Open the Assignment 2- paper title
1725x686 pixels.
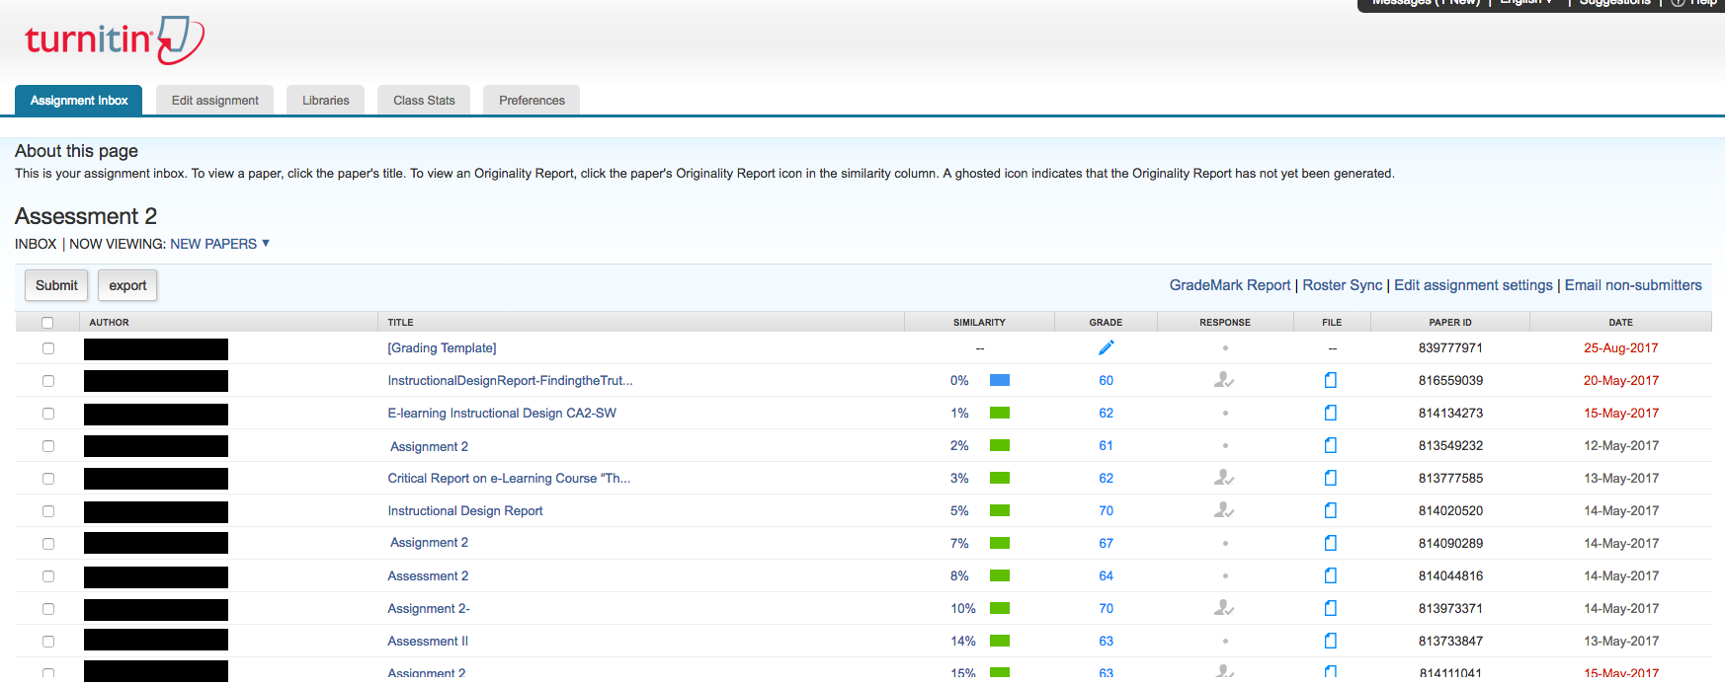[x=429, y=608]
